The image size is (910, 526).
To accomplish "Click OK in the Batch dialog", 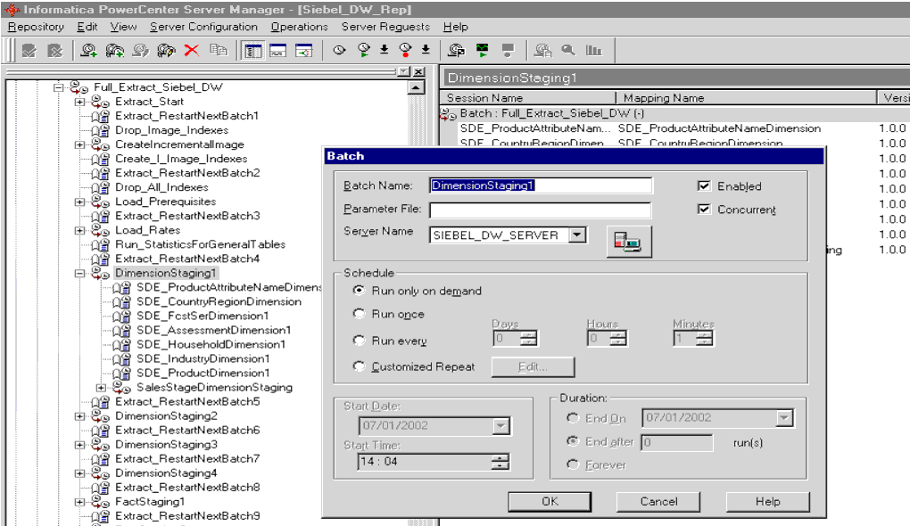I will [x=550, y=502].
